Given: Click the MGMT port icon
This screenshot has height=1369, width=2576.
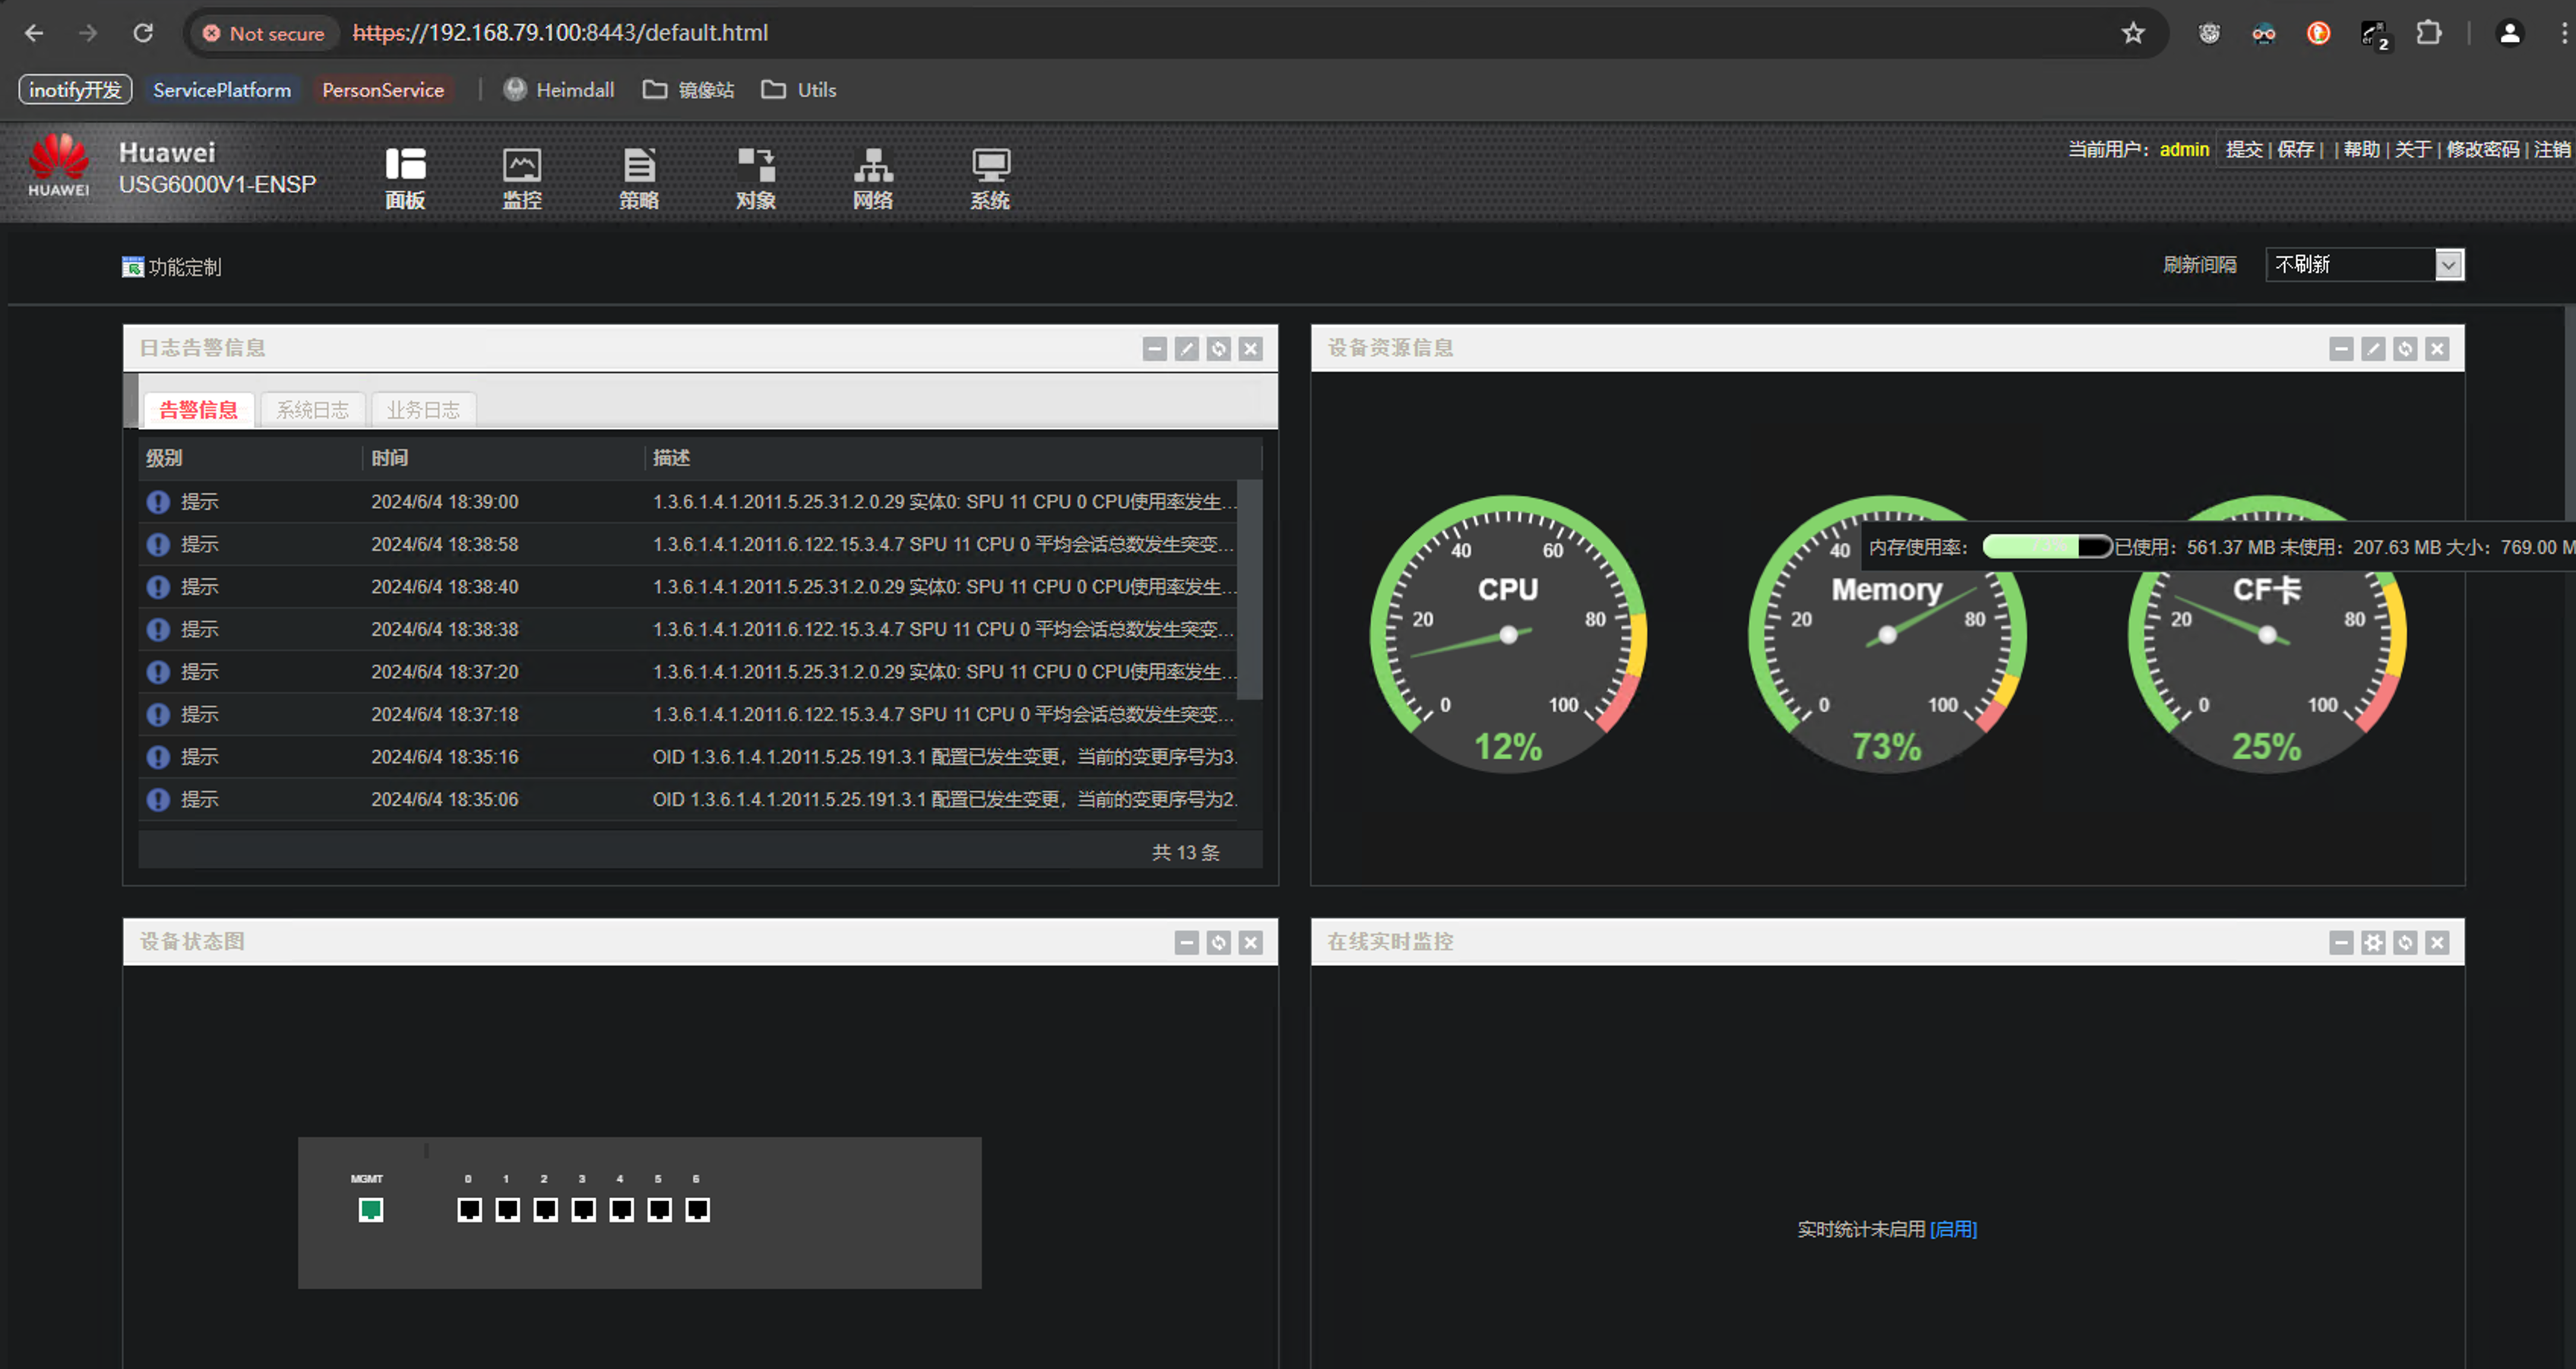Looking at the screenshot, I should [x=371, y=1210].
